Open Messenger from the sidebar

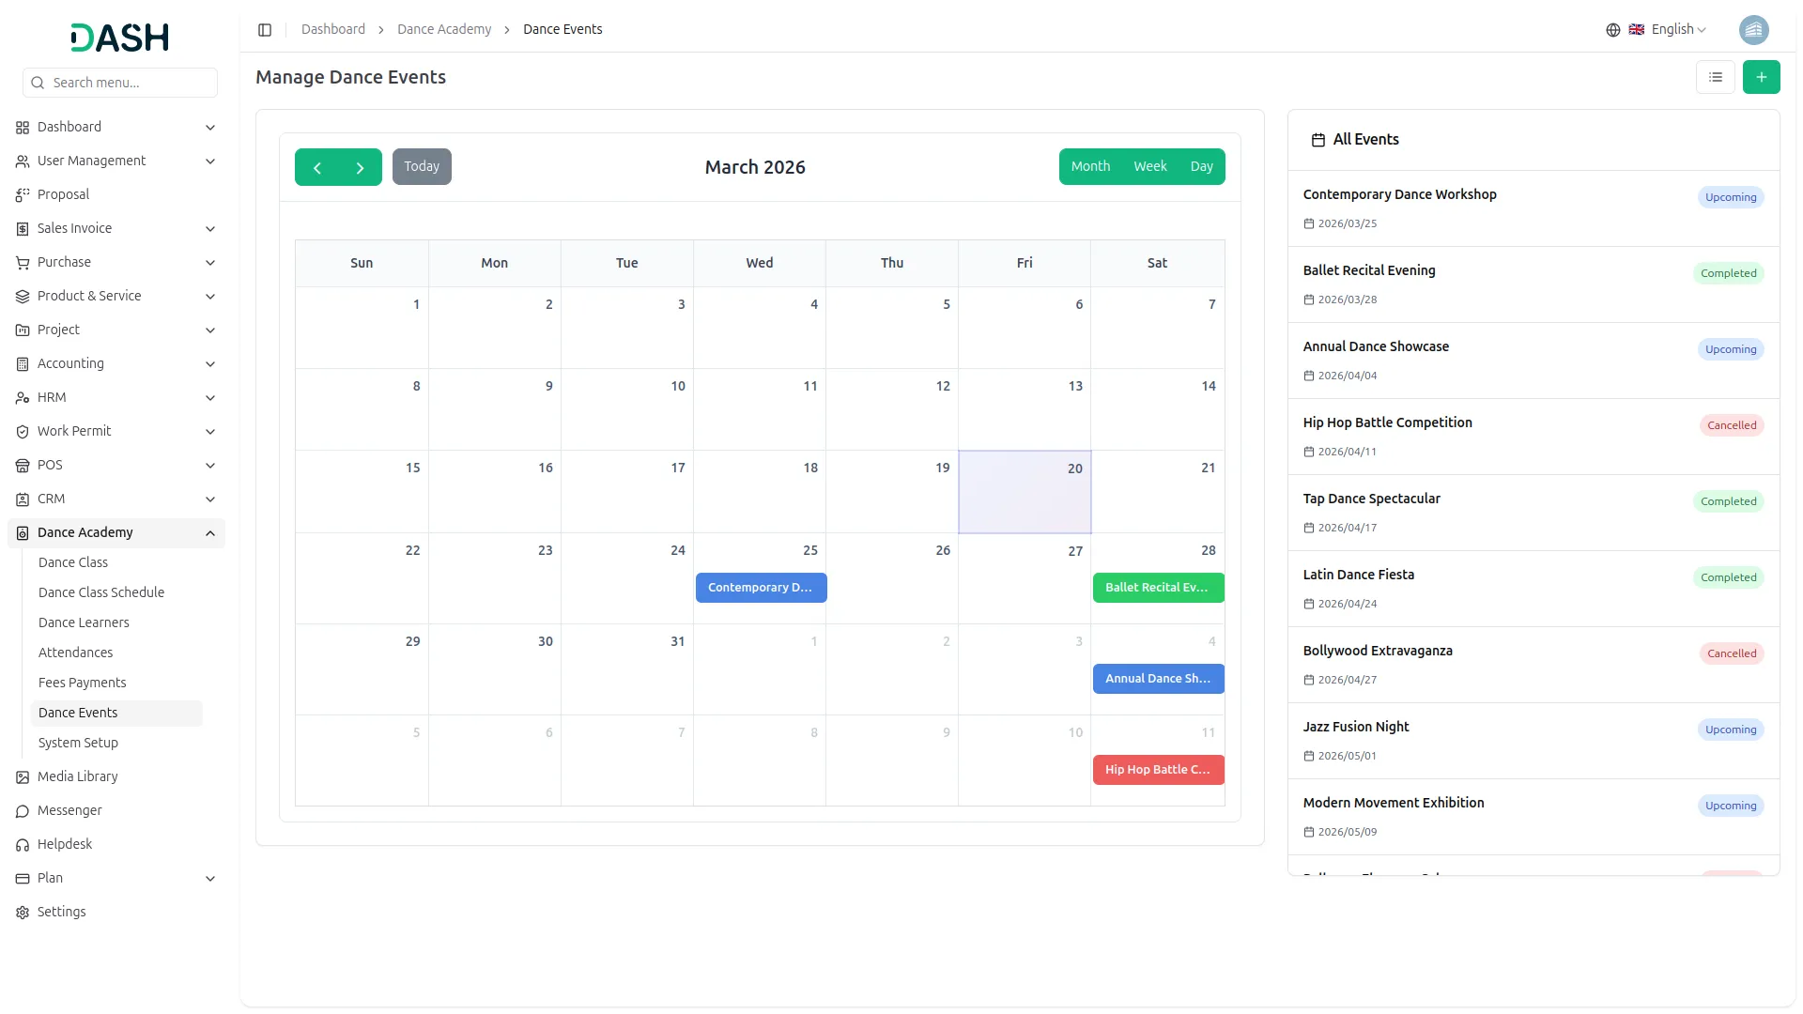(x=69, y=810)
